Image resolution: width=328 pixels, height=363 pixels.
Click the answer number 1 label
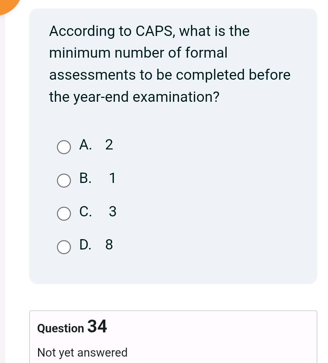[x=112, y=178]
